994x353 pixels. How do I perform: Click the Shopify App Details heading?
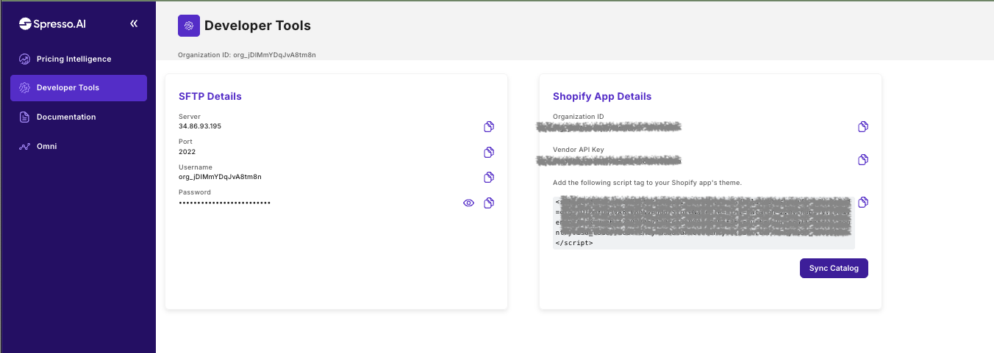click(x=602, y=96)
